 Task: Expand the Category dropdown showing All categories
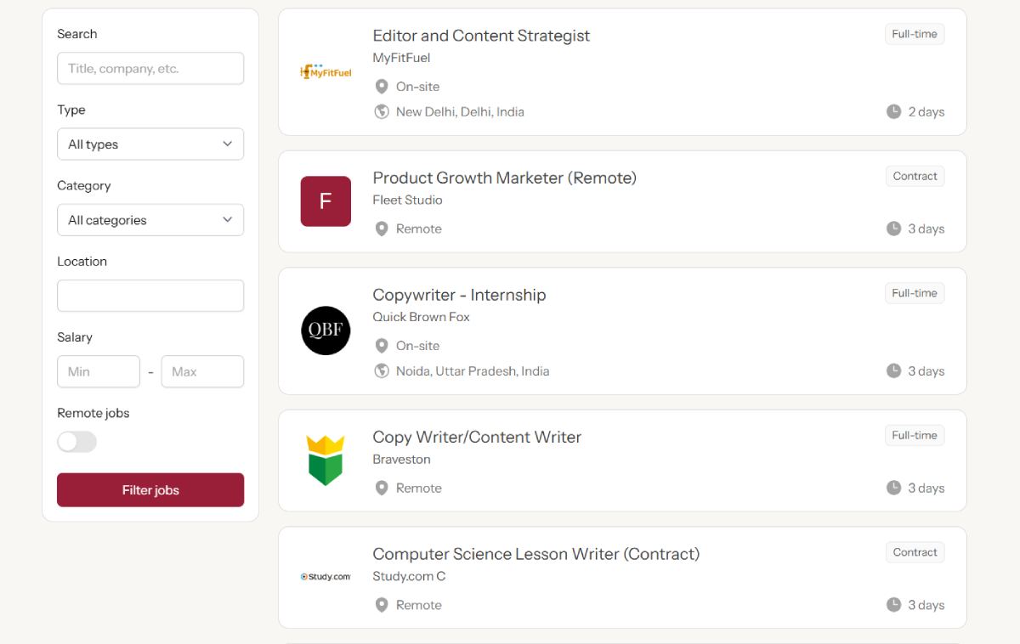tap(150, 219)
